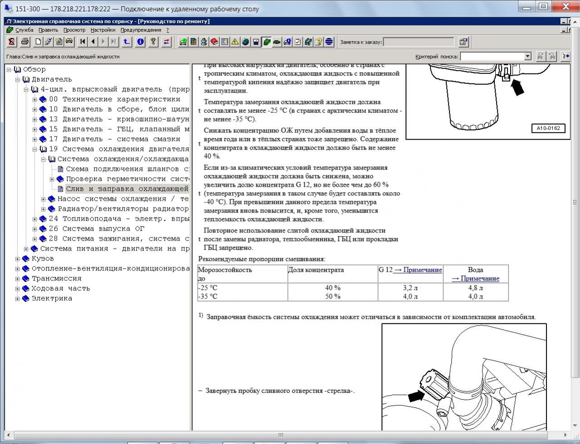
Task: Open the '?' help menu
Action: tap(167, 30)
